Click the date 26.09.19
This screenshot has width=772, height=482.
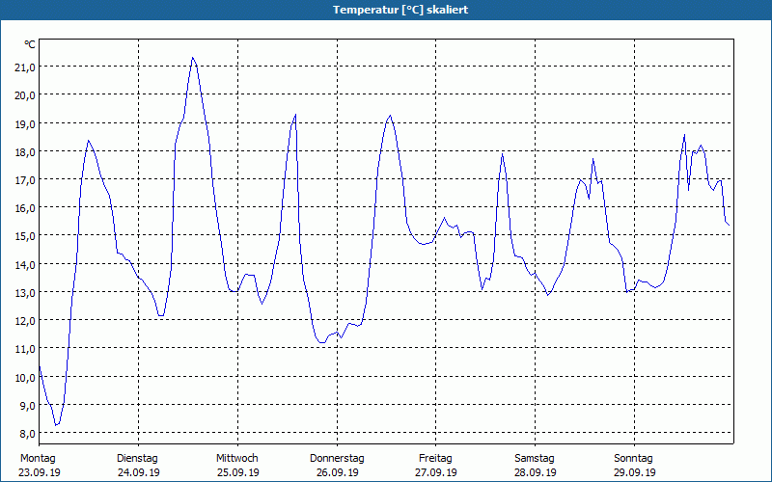pos(337,472)
